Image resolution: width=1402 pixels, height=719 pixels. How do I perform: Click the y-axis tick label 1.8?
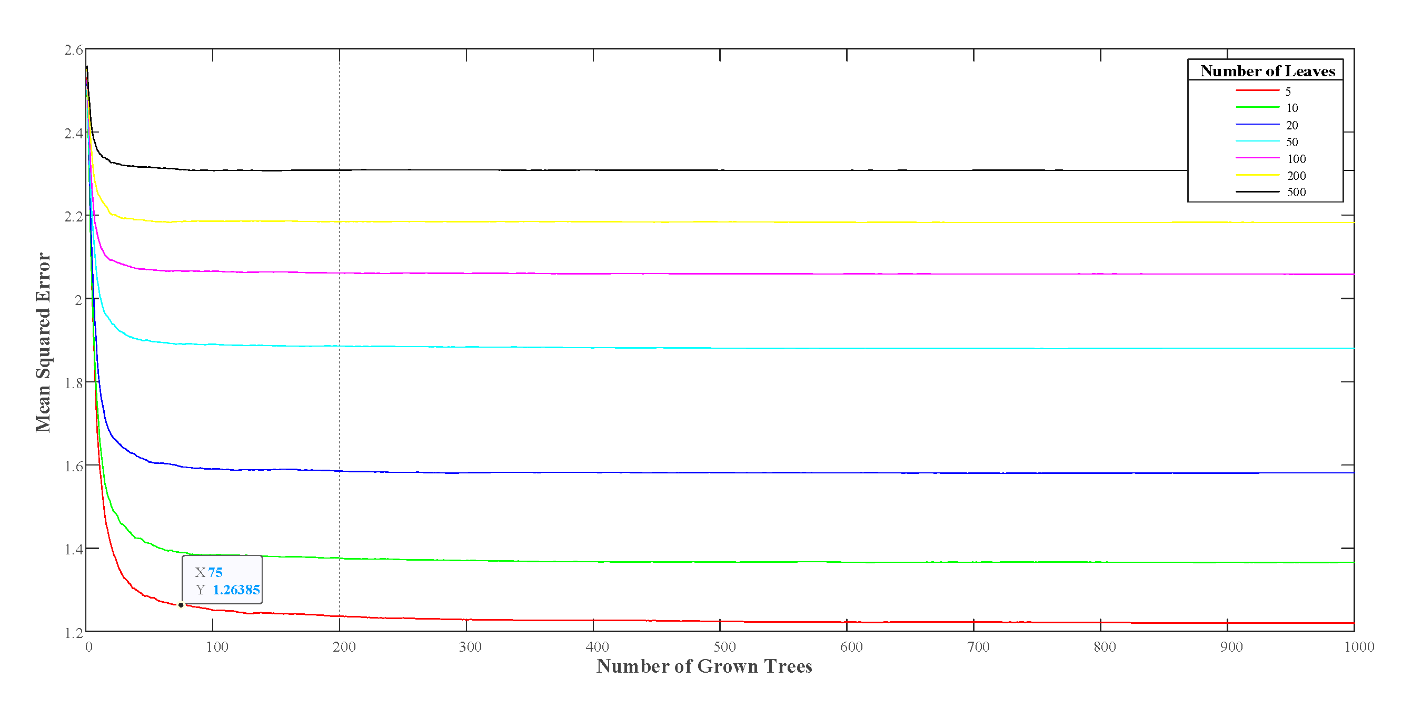pos(74,383)
